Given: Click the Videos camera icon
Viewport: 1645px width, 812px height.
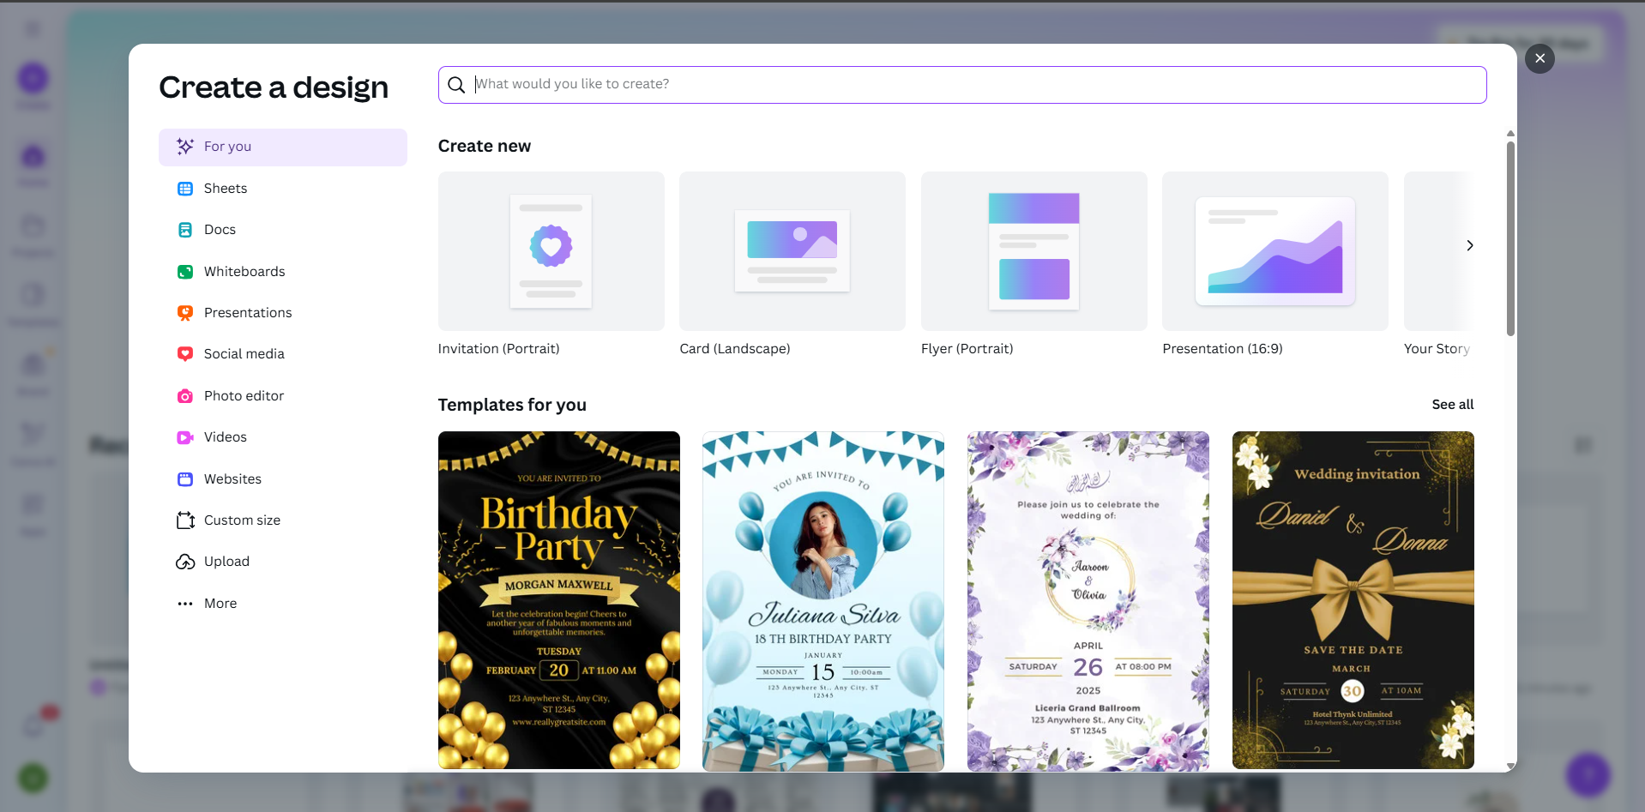Looking at the screenshot, I should click(185, 436).
